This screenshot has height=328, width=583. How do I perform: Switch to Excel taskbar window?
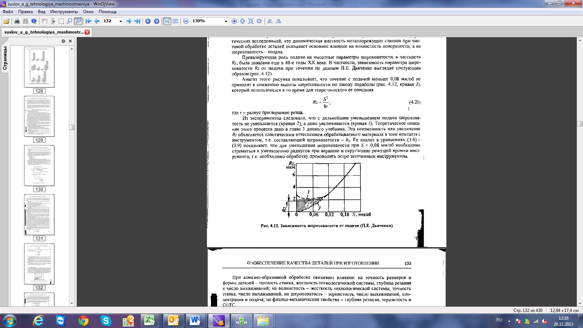pos(149,321)
